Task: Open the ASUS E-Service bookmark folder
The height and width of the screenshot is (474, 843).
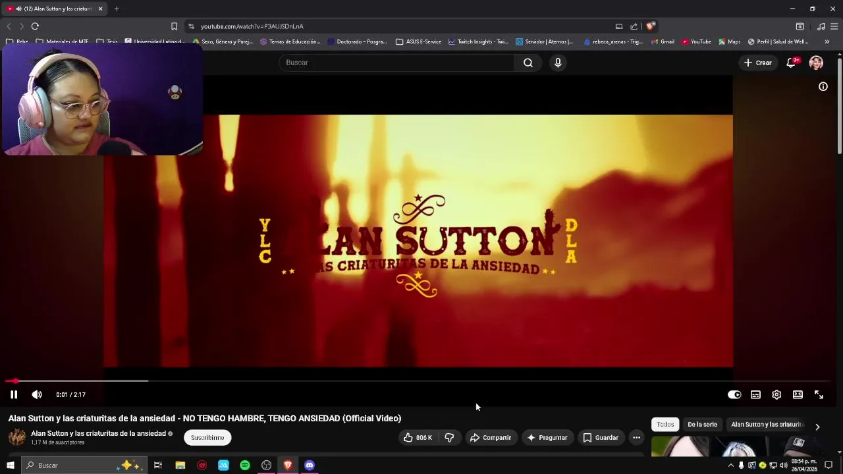Action: coord(418,41)
